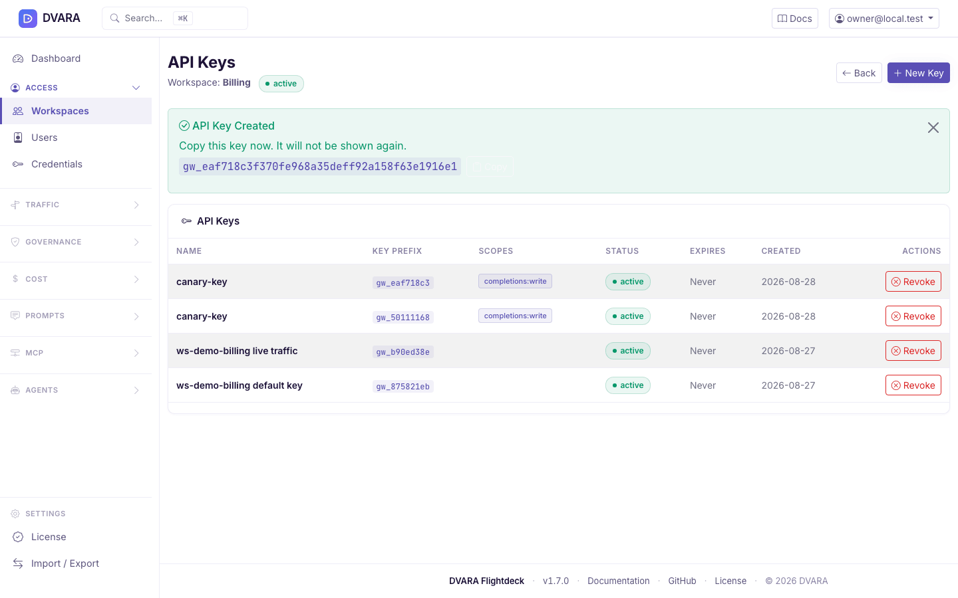This screenshot has width=958, height=598.
Task: Open the License footer link
Action: click(730, 581)
